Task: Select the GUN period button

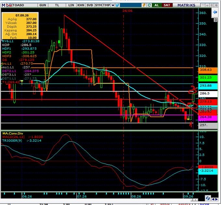Action: click(x=43, y=5)
